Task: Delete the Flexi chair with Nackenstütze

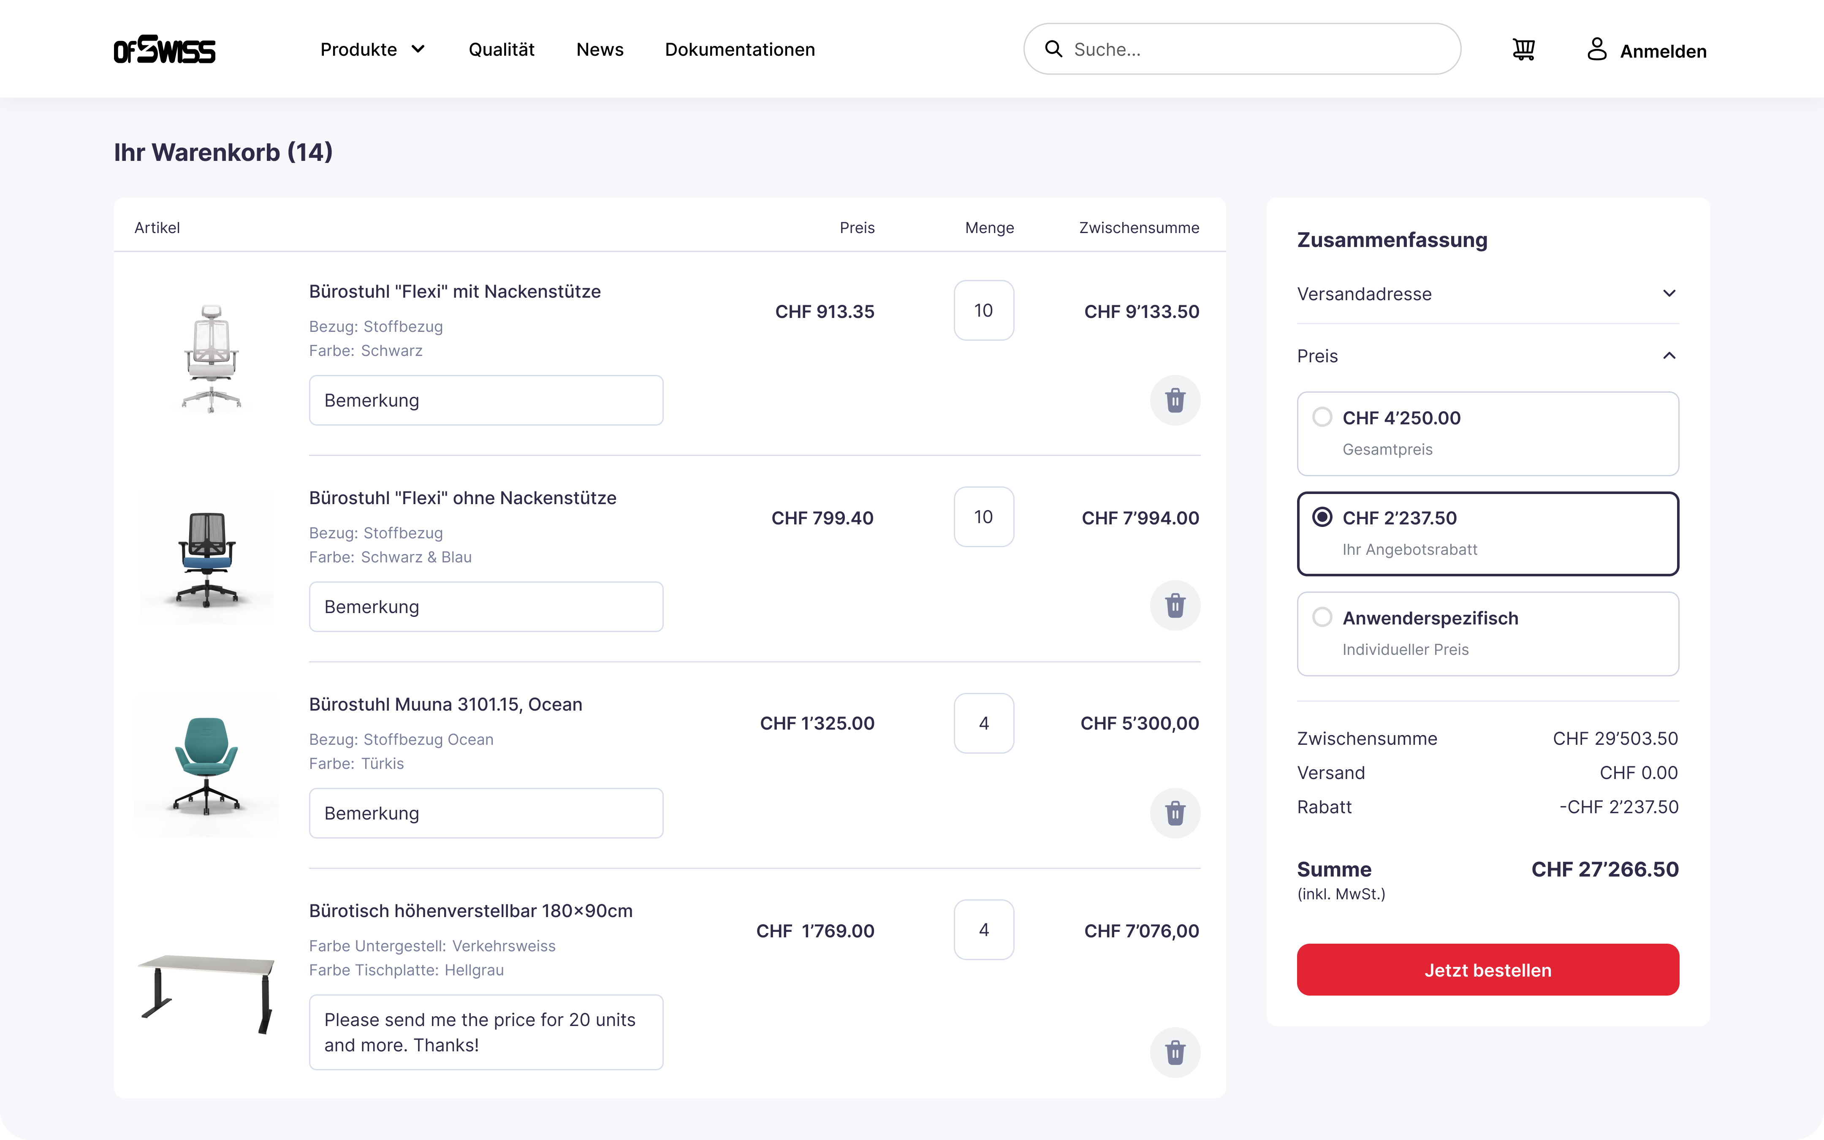Action: click(1175, 400)
